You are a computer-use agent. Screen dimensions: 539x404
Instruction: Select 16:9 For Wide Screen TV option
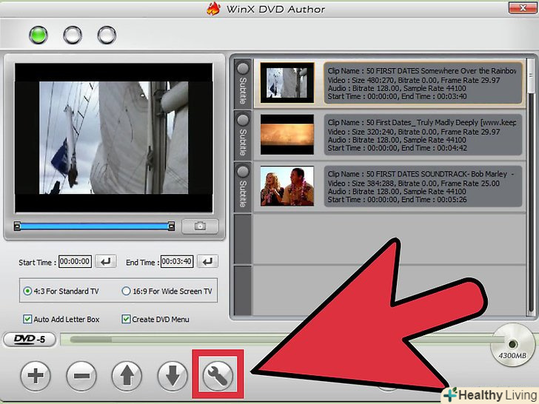[167, 292]
